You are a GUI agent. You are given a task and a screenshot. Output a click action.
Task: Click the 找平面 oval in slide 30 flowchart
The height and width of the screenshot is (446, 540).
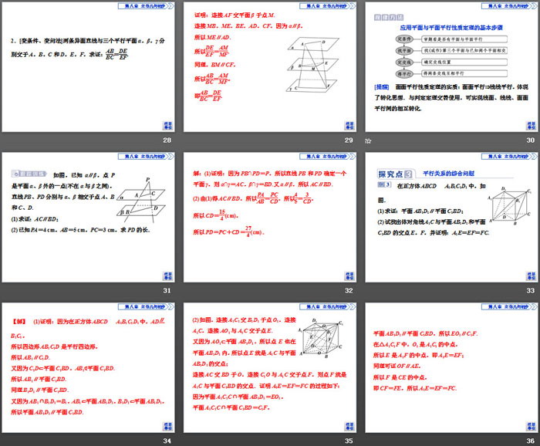(x=404, y=51)
